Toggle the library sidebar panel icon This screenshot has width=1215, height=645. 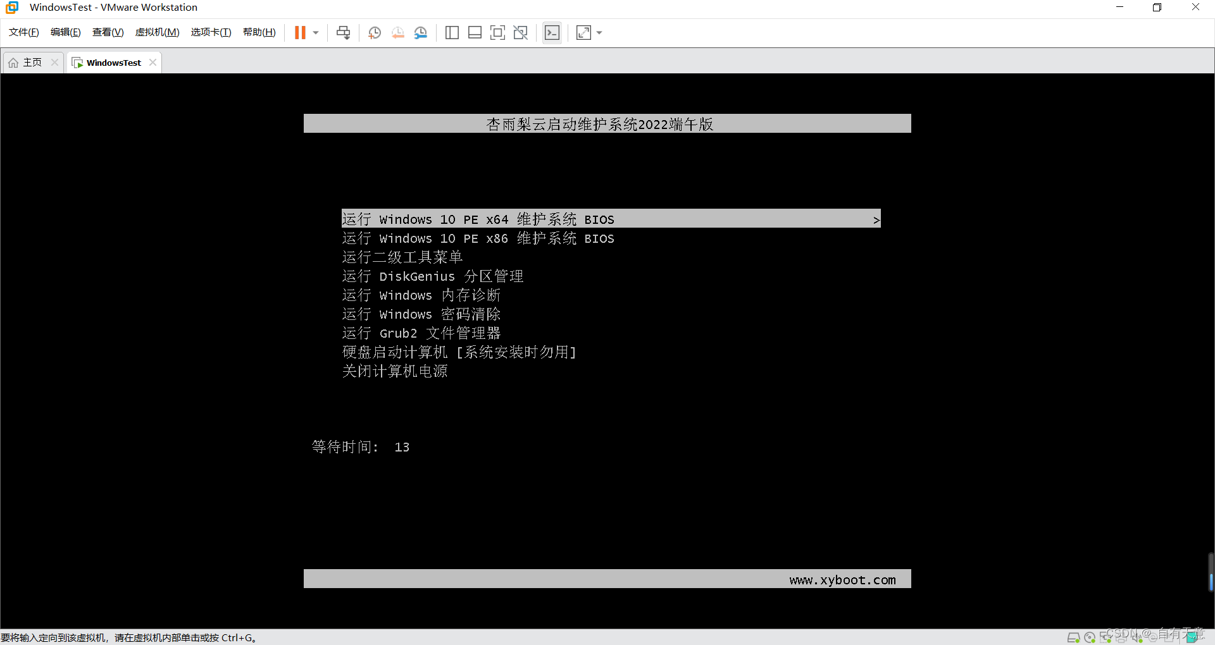[x=452, y=32]
